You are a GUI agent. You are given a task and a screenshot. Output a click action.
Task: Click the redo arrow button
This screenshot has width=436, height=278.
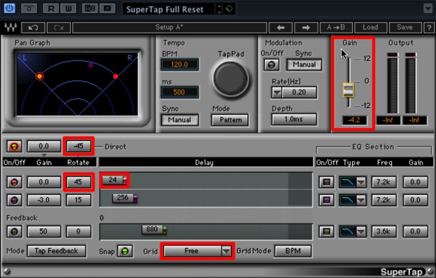point(58,27)
